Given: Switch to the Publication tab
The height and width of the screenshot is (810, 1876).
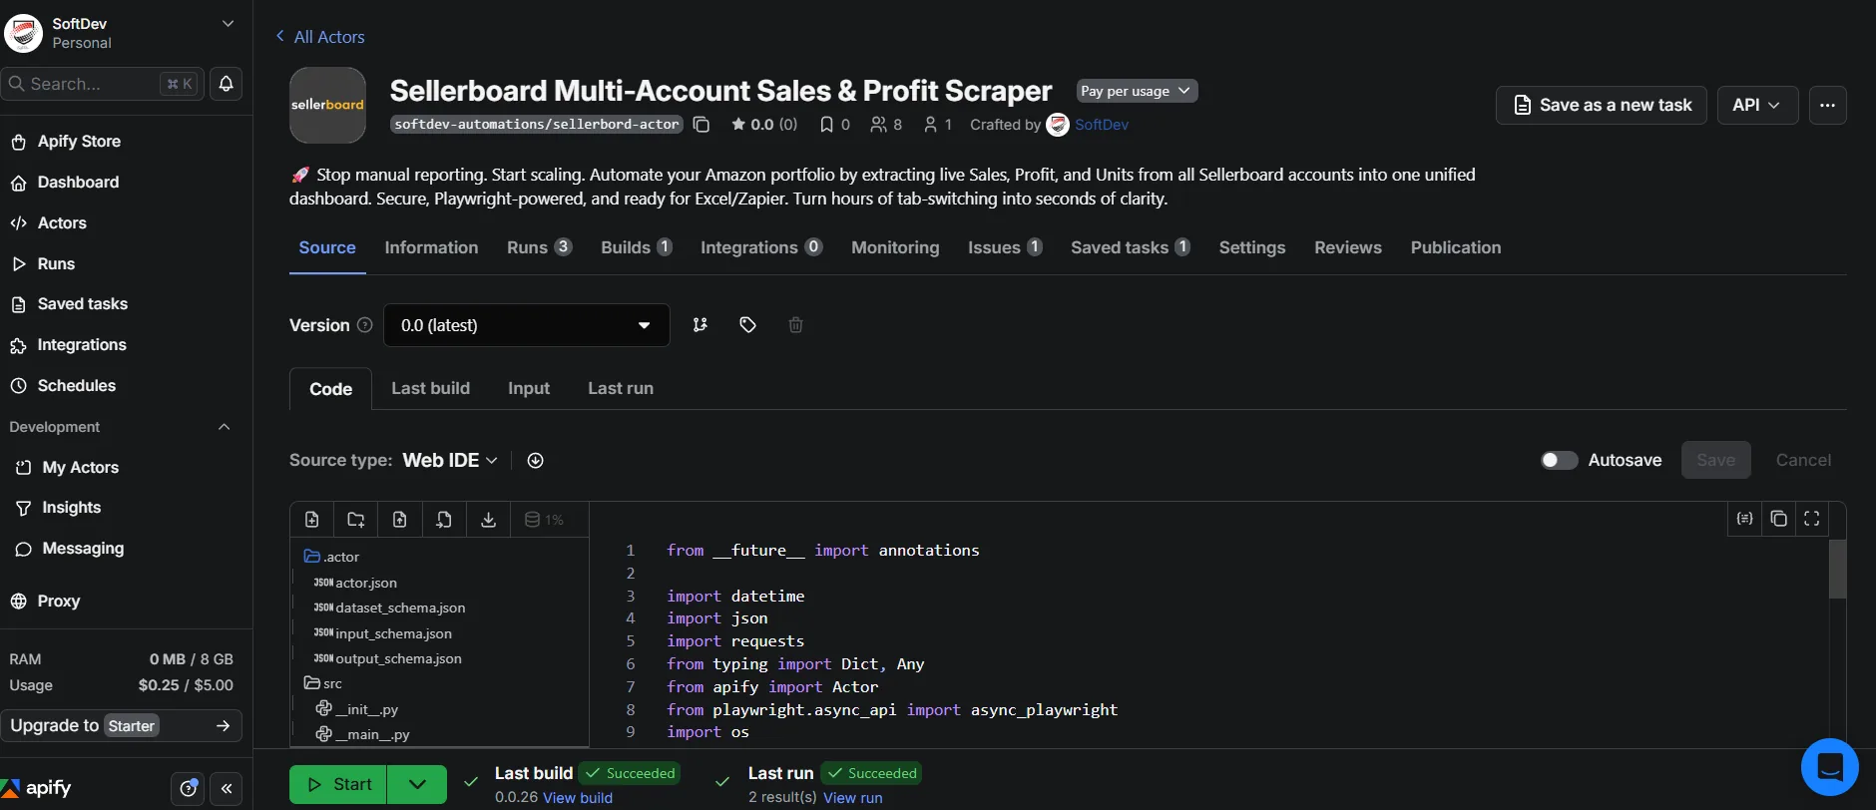Looking at the screenshot, I should (1456, 247).
